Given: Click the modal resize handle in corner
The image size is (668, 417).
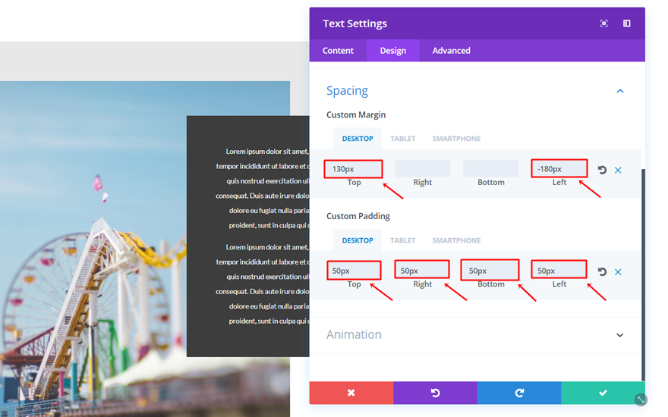Looking at the screenshot, I should pyautogui.click(x=641, y=399).
